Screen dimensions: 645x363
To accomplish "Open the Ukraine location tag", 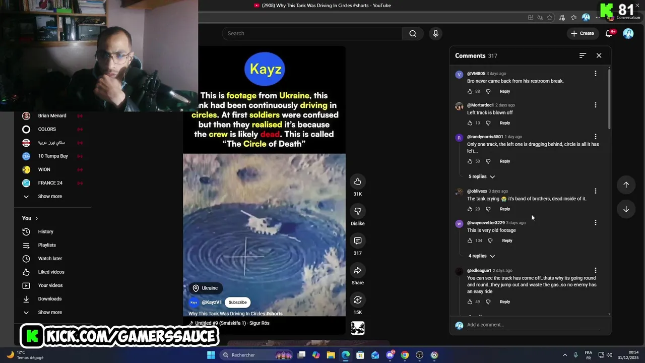I will click(205, 288).
